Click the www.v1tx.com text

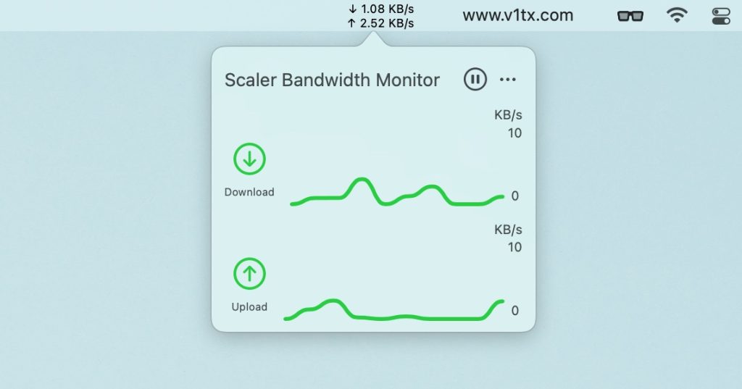pos(518,15)
